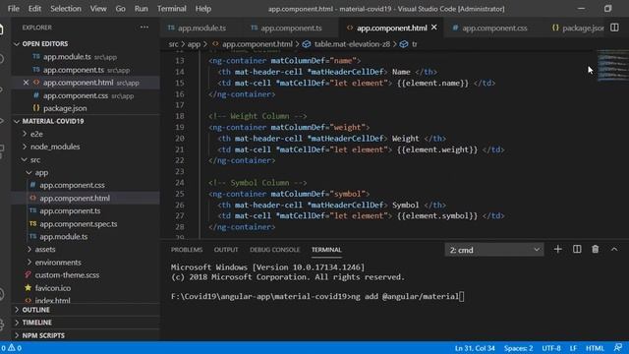Open the Selection menu
629x354 pixels.
click(66, 9)
